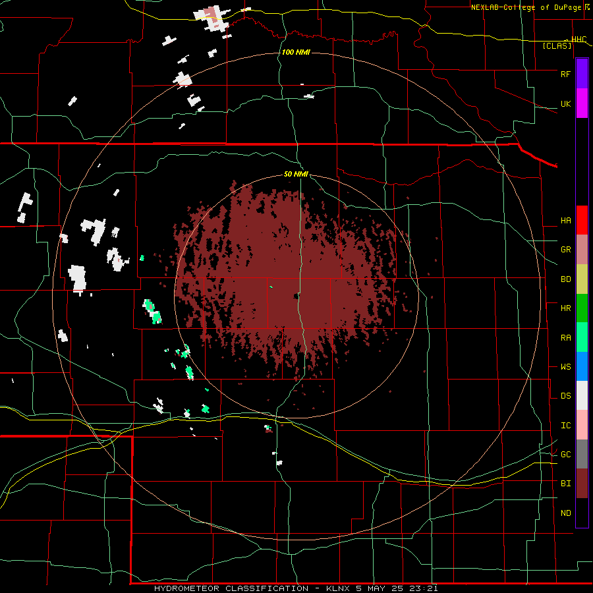
Task: Click the 100 NMI range ring label
Action: (x=296, y=52)
